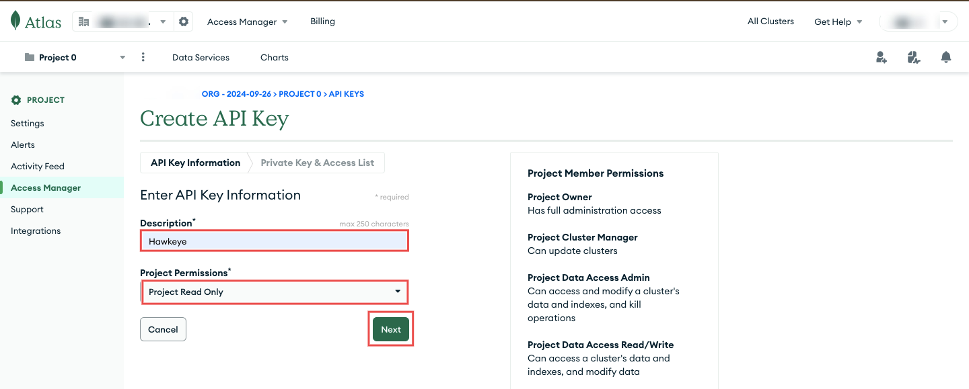Screen dimensions: 969x389
Task: Switch to the Private Key & Access List tab
Action: click(x=316, y=162)
